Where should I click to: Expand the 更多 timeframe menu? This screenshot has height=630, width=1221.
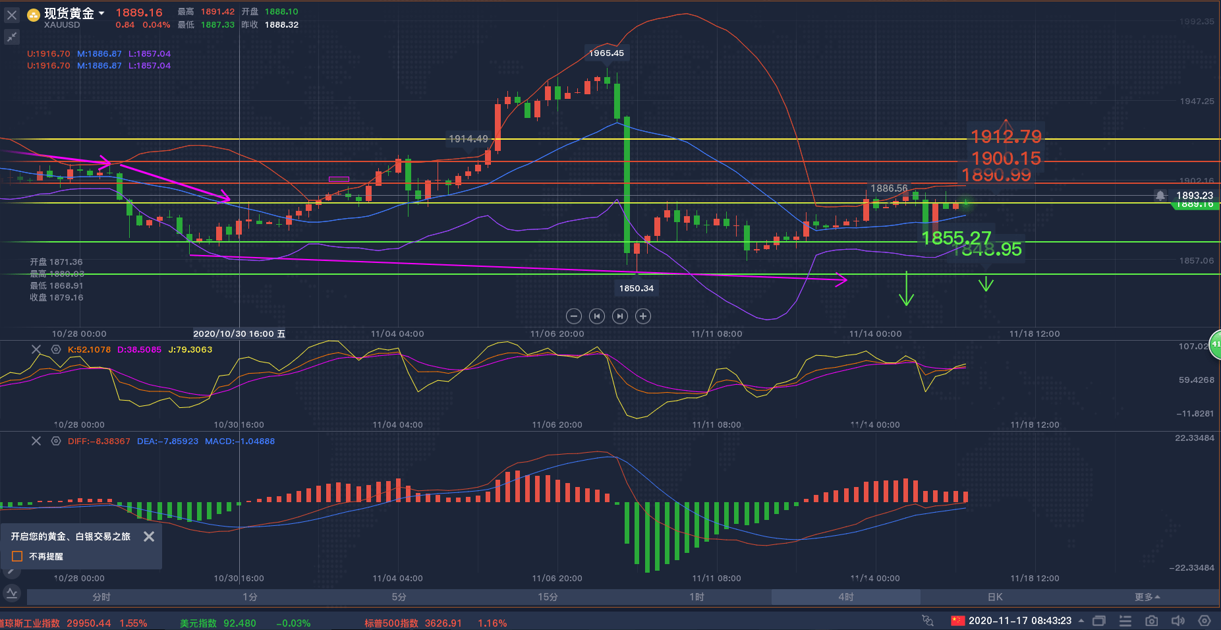(1147, 597)
